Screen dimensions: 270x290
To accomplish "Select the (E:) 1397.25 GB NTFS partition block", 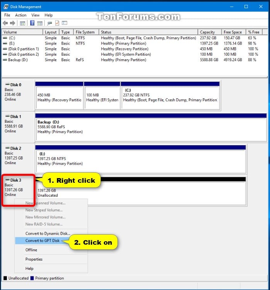I will click(141, 159).
